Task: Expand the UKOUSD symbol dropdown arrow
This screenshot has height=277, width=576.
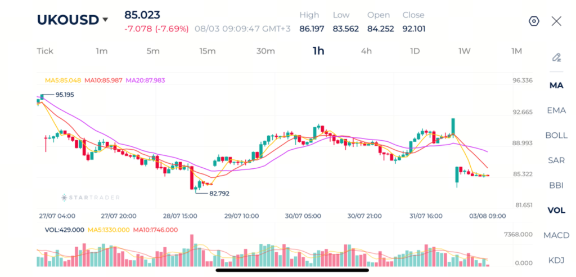Action: pyautogui.click(x=105, y=20)
